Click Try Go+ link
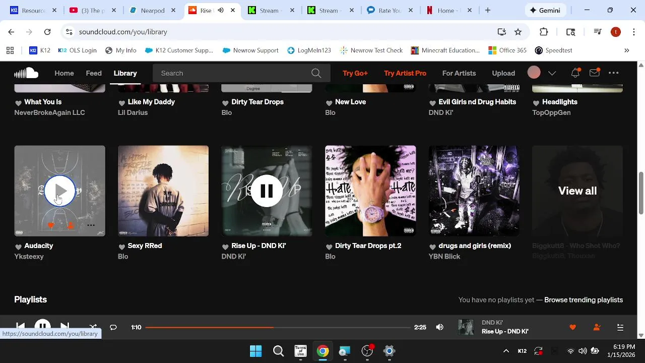Screen dimensions: 645x363 (x=355, y=73)
